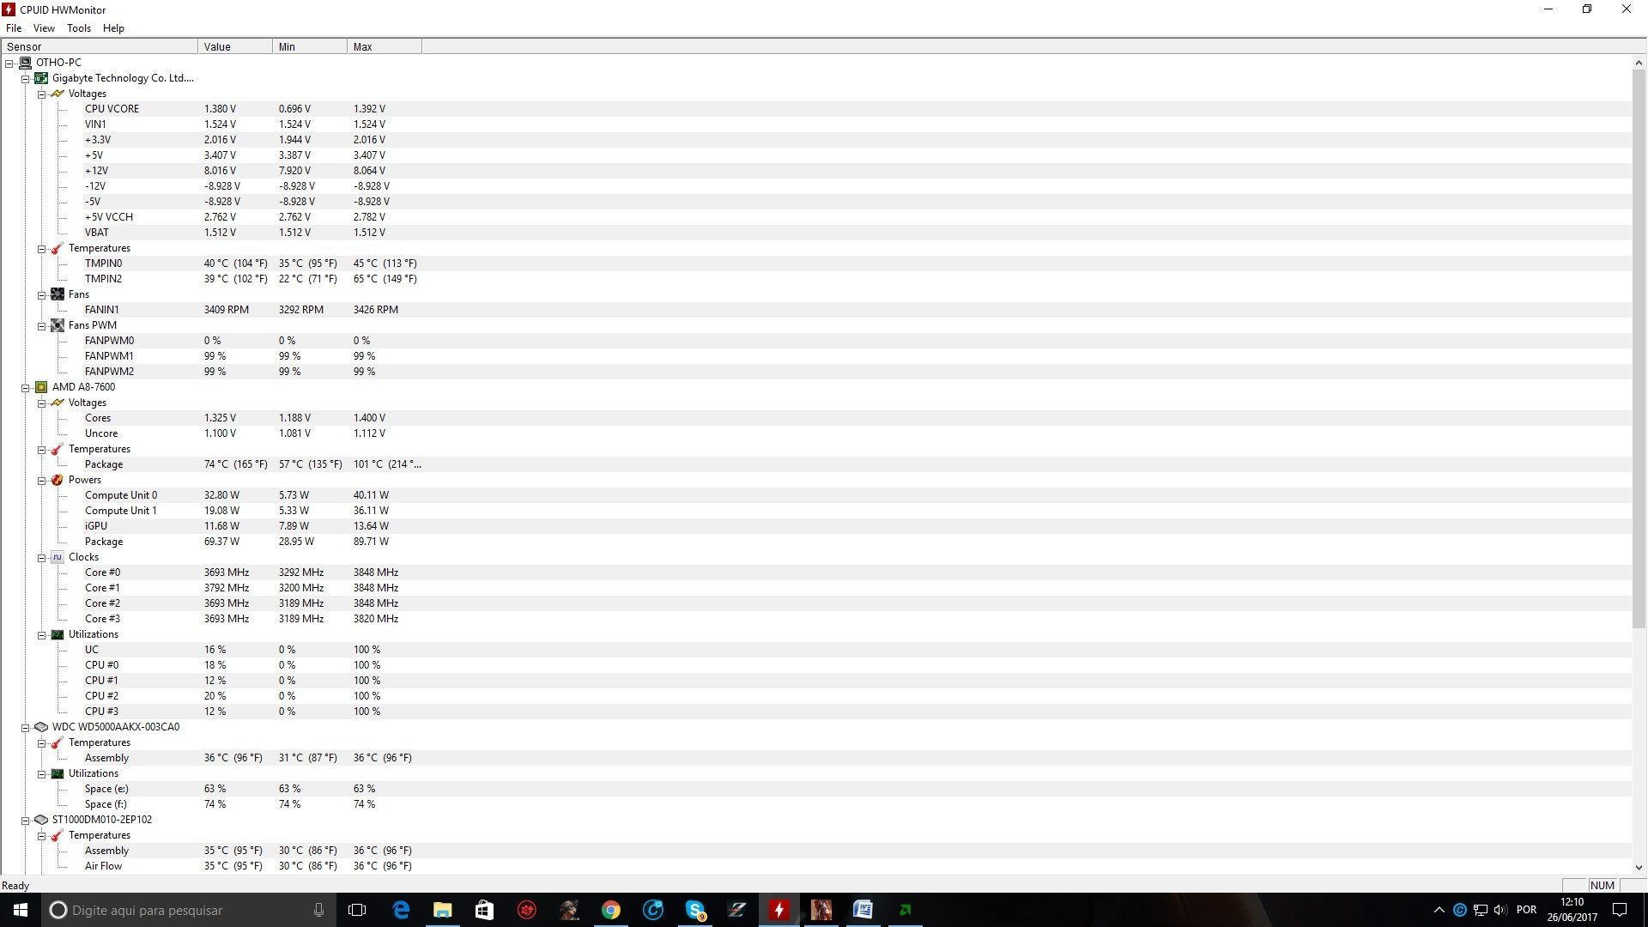Click the vertical scrollbar thumb

tap(1639, 348)
